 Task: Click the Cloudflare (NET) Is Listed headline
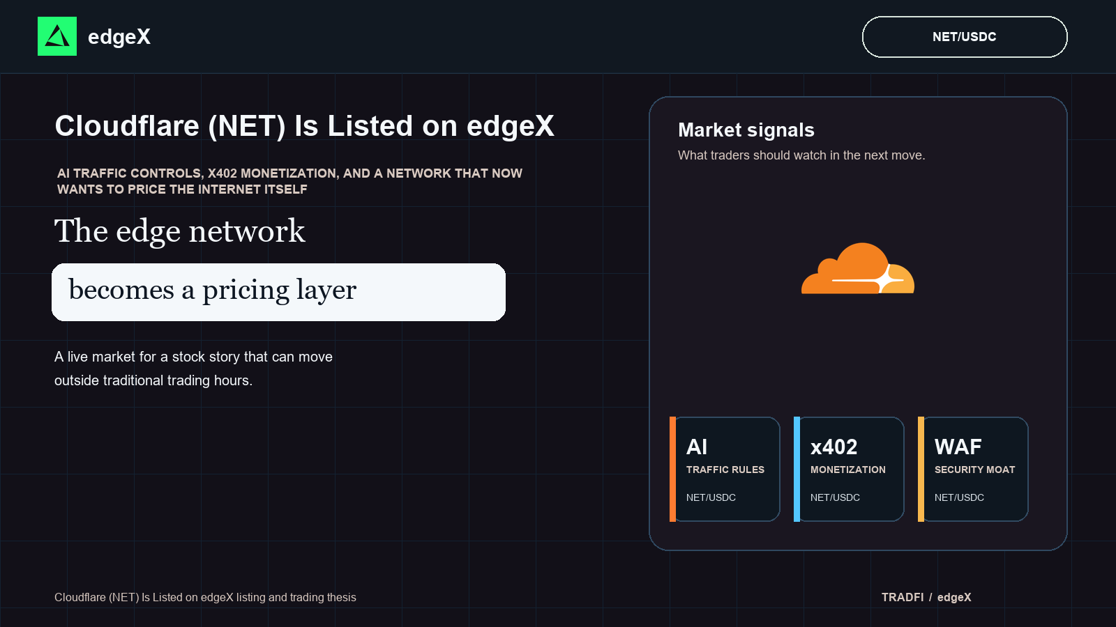pyautogui.click(x=305, y=126)
